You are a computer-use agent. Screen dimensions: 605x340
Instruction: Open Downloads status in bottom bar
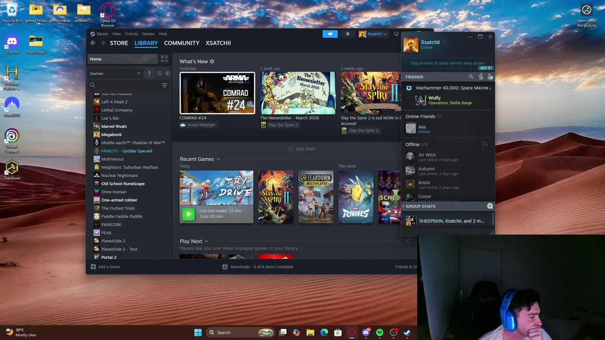click(258, 267)
